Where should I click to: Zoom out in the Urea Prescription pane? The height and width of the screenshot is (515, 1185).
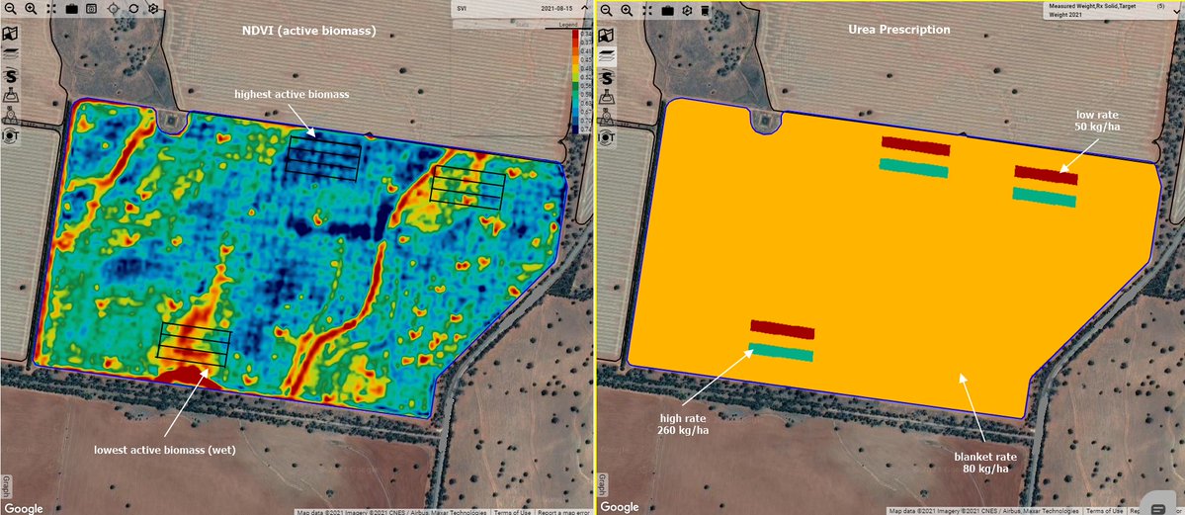click(607, 10)
